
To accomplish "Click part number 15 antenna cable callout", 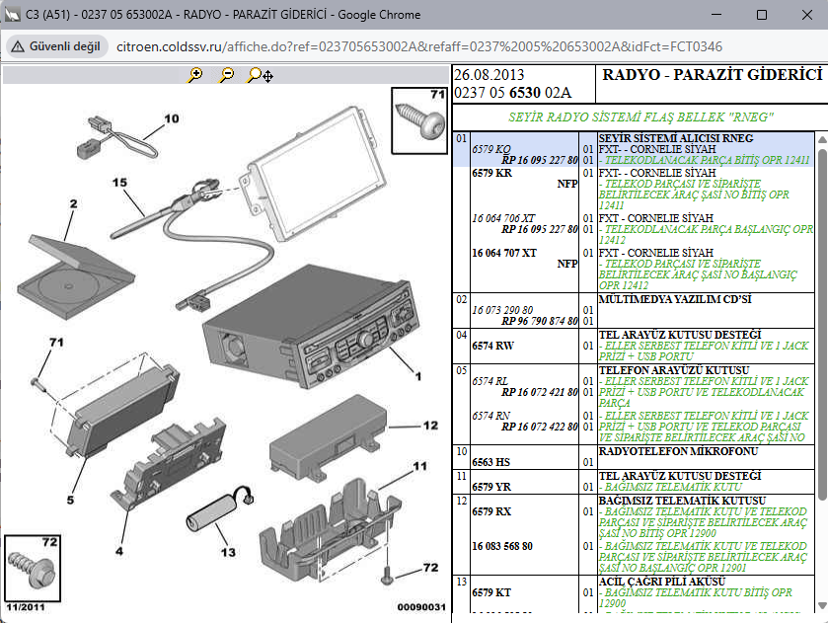I will (120, 183).
